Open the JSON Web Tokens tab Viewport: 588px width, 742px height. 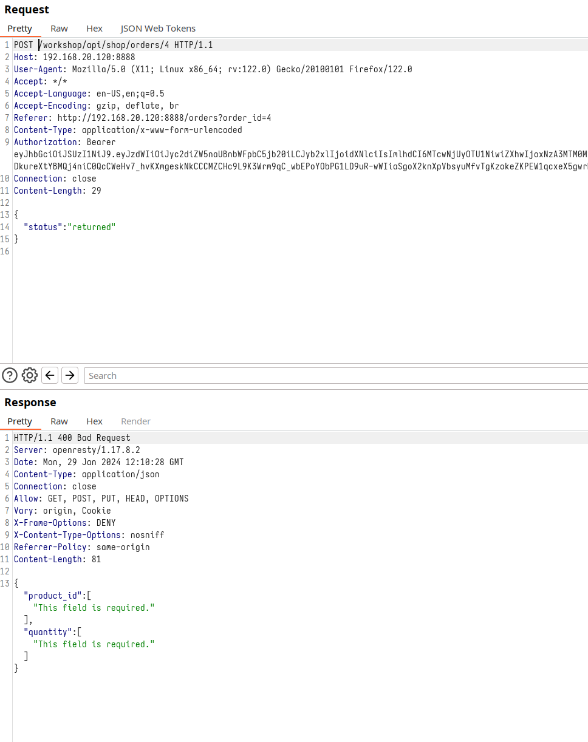[x=158, y=29]
